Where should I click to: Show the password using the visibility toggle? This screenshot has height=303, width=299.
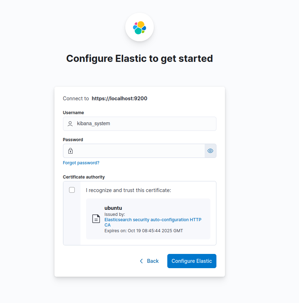[210, 150]
